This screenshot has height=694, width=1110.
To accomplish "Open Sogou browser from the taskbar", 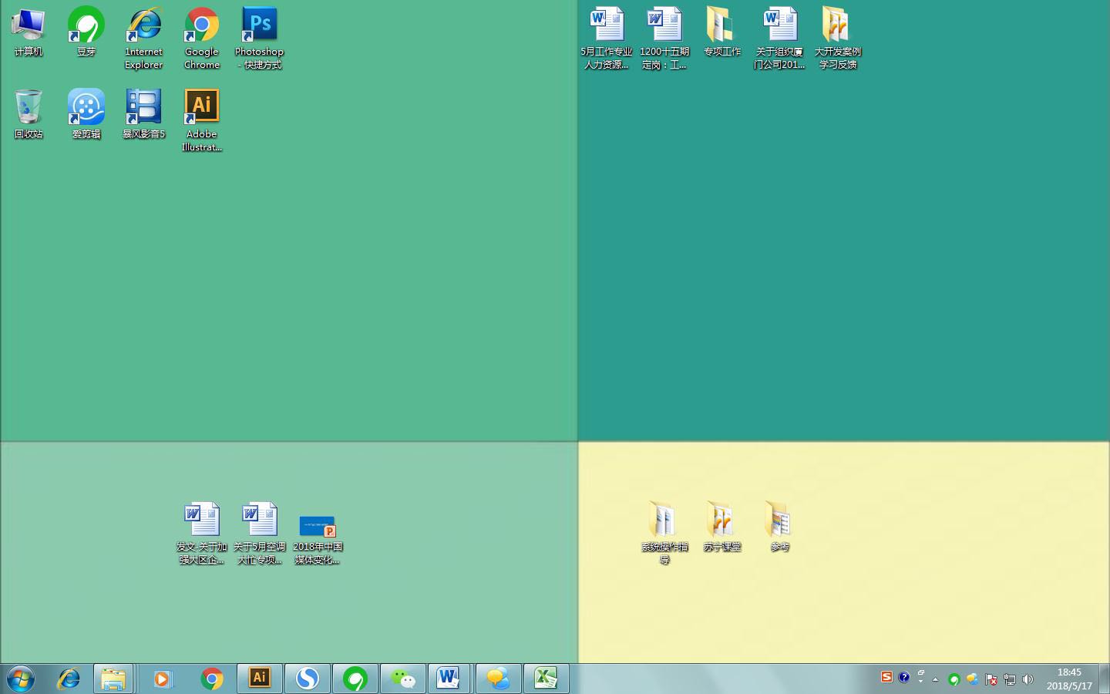I will coord(308,679).
